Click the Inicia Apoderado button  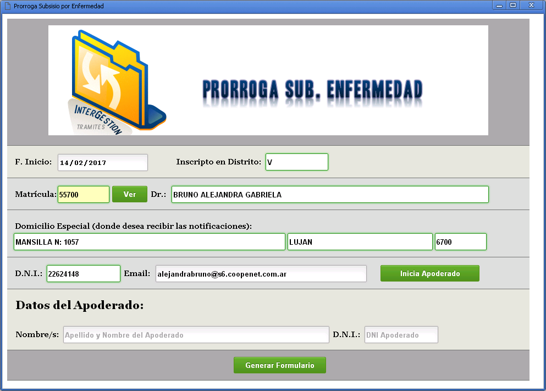(x=429, y=273)
